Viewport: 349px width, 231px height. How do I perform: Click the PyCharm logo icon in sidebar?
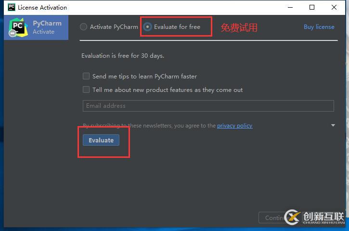[18, 27]
